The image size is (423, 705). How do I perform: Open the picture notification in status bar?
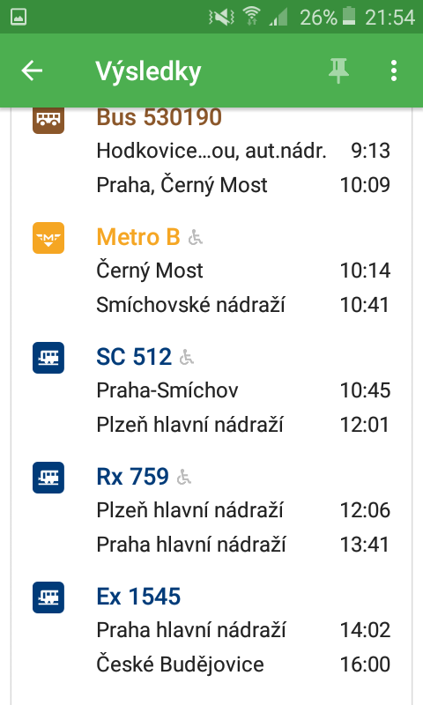click(18, 17)
